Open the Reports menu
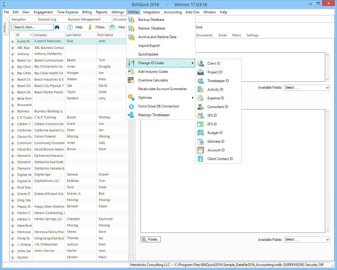This screenshot has height=270, width=337. 102,12
